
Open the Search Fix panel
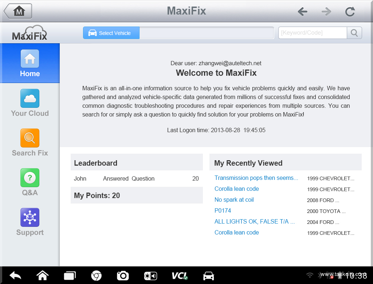30,142
